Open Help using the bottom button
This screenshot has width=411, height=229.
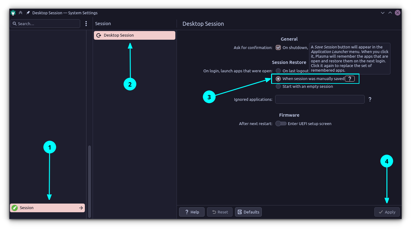click(x=192, y=212)
